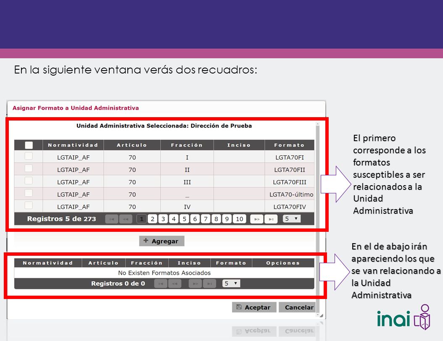Check the LGTA70FI row checkbox

(x=29, y=156)
